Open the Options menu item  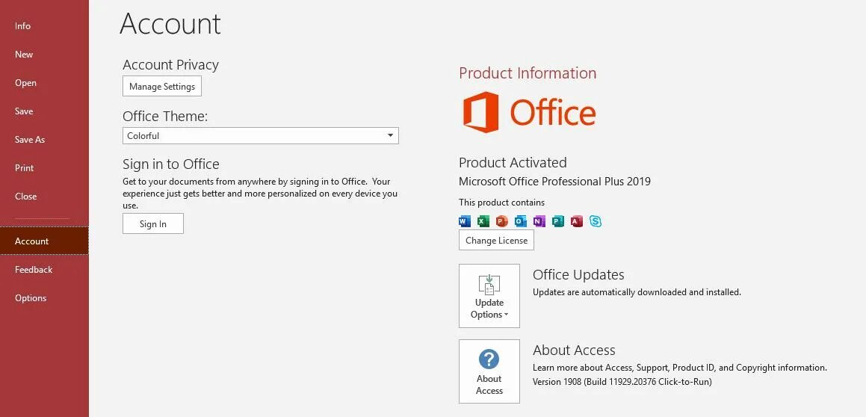click(31, 298)
